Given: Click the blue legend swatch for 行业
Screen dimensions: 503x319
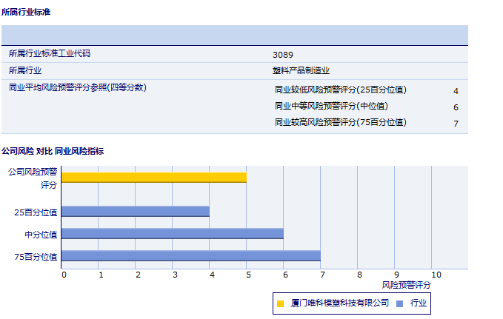Looking at the screenshot, I should [400, 303].
